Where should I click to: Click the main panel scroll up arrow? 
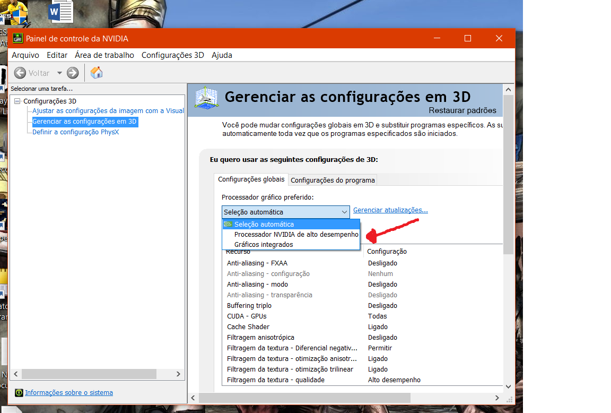pos(508,89)
